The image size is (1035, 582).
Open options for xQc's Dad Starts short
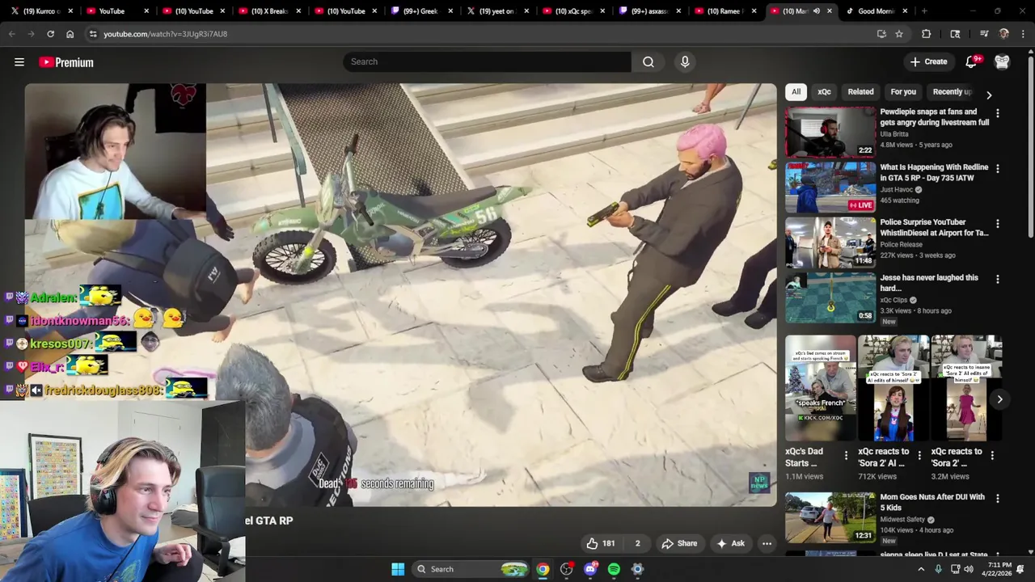(846, 456)
